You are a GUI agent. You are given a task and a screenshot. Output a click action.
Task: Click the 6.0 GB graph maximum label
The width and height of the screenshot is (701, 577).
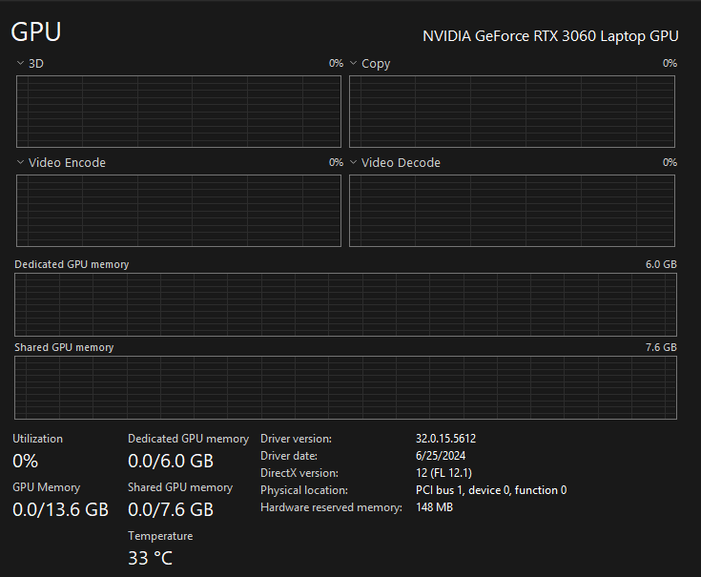coord(661,264)
